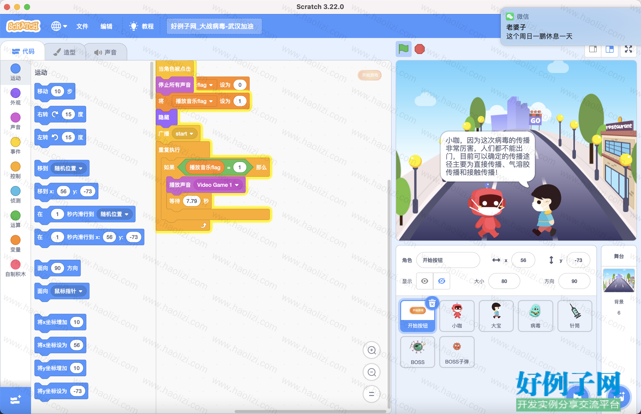Open the 微信 notification from 老婆子

(x=570, y=26)
